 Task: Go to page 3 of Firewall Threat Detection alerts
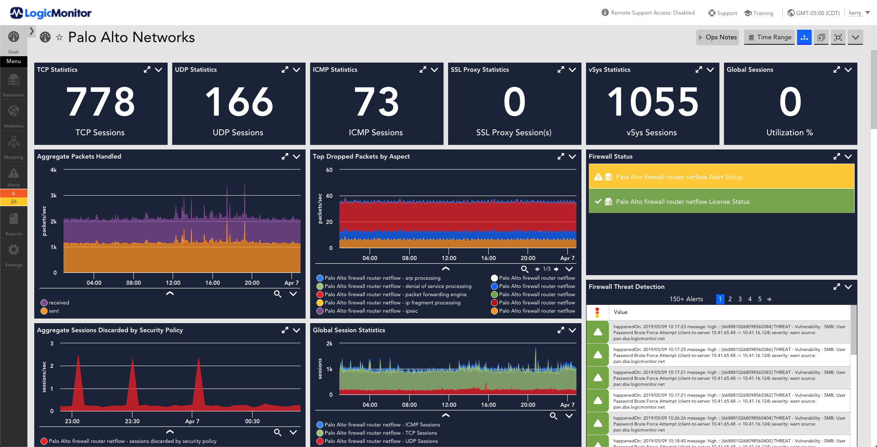740,299
